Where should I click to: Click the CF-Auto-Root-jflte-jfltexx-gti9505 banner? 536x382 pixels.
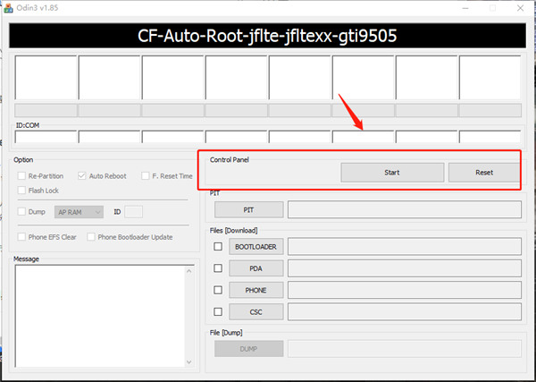(267, 36)
